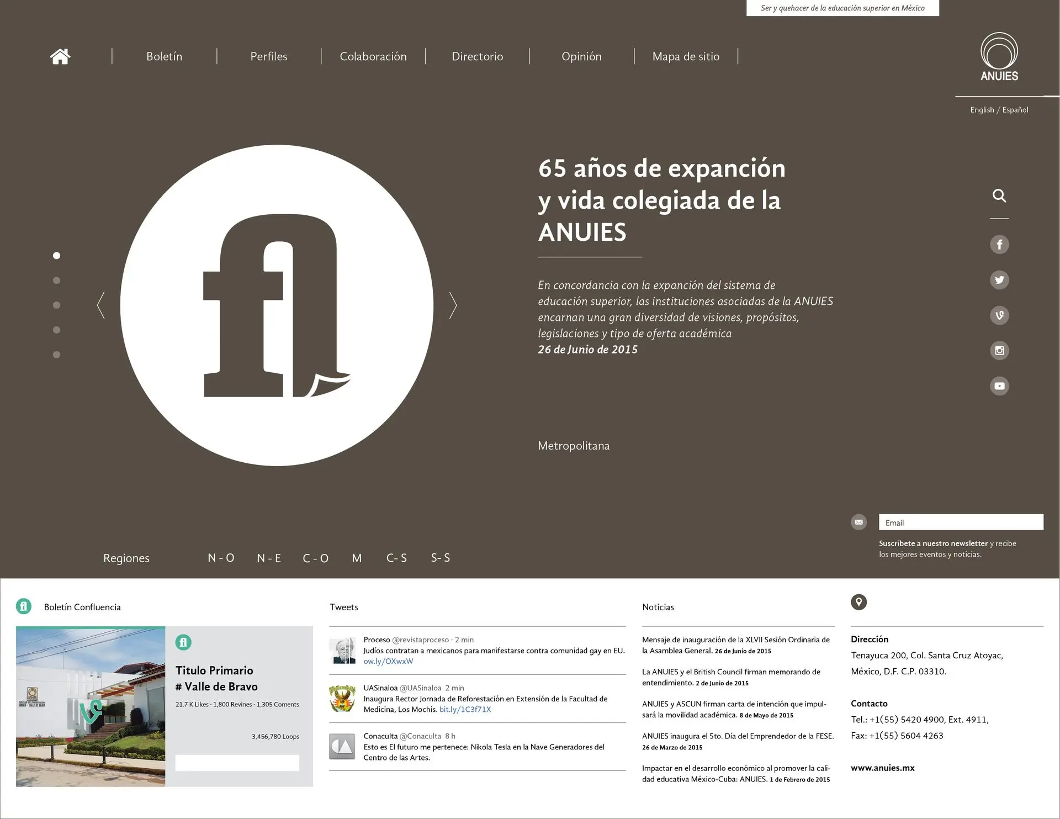Show the previous slide with left arrow
The height and width of the screenshot is (819, 1060).
(x=100, y=305)
